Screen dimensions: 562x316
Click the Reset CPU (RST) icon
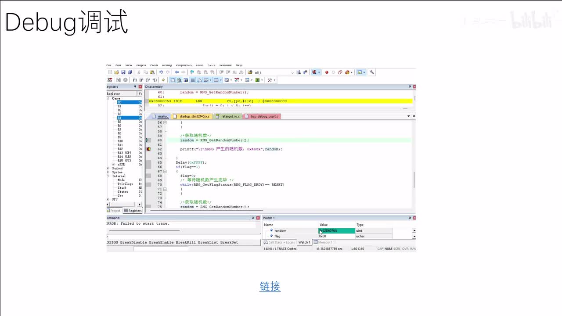110,80
